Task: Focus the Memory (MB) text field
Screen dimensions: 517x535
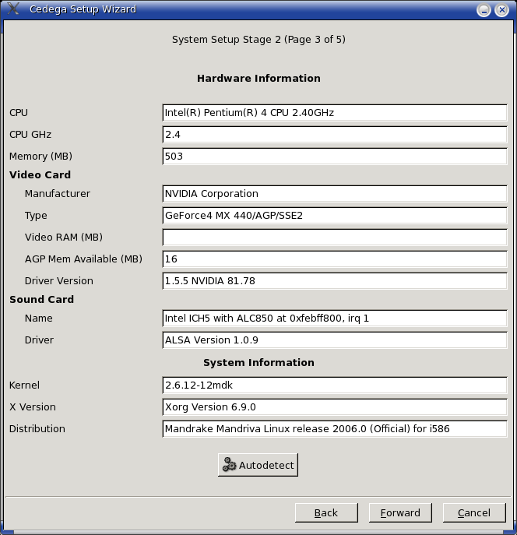Action: coord(335,157)
